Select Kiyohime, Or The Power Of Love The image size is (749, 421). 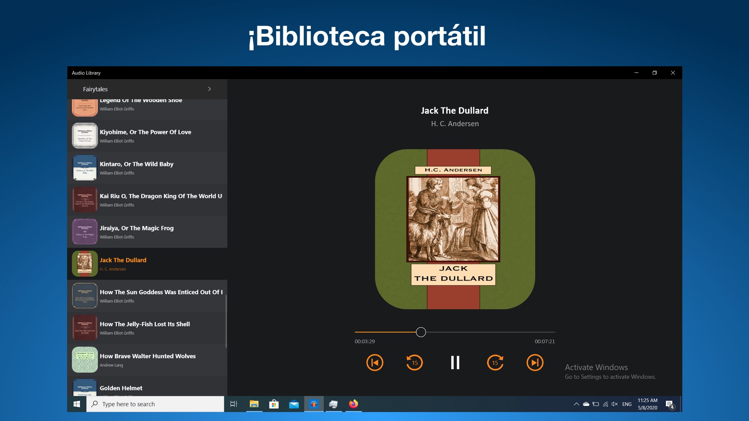tap(145, 132)
